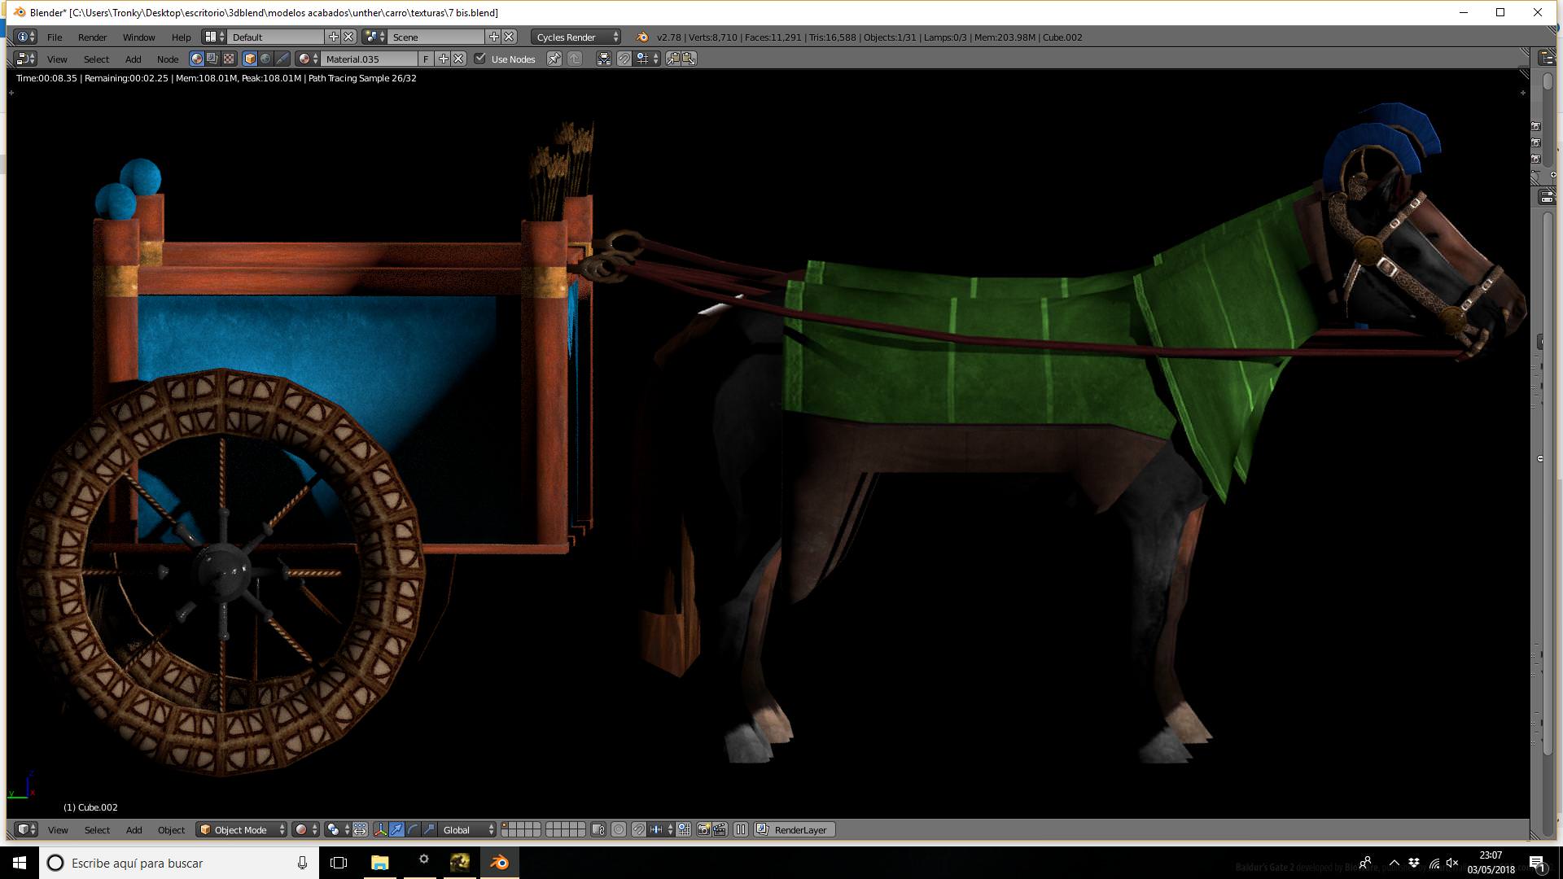The height and width of the screenshot is (879, 1563).
Task: Click the pause viewport render preview icon
Action: point(741,829)
